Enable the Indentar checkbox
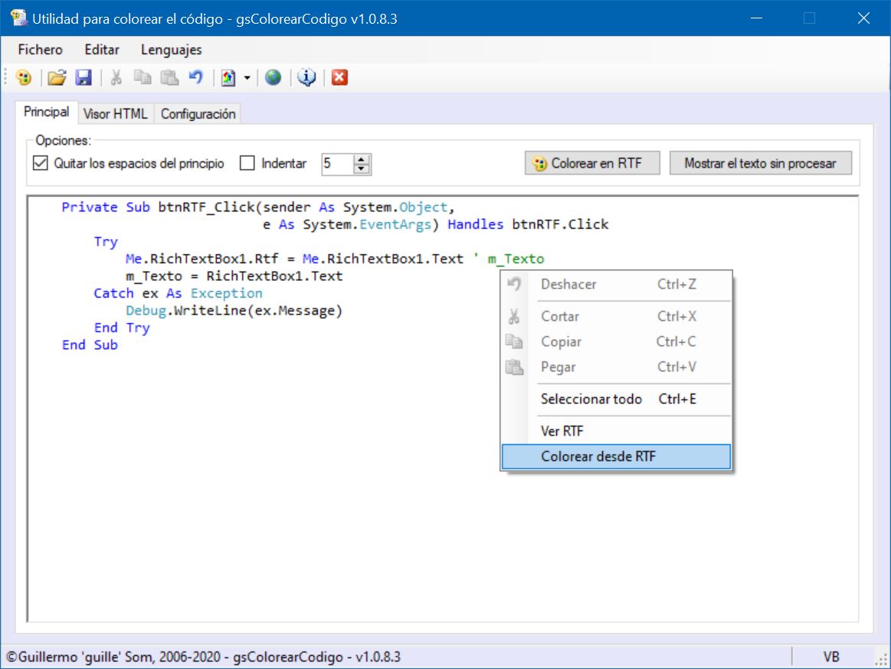Viewport: 891px width, 669px height. (x=247, y=164)
